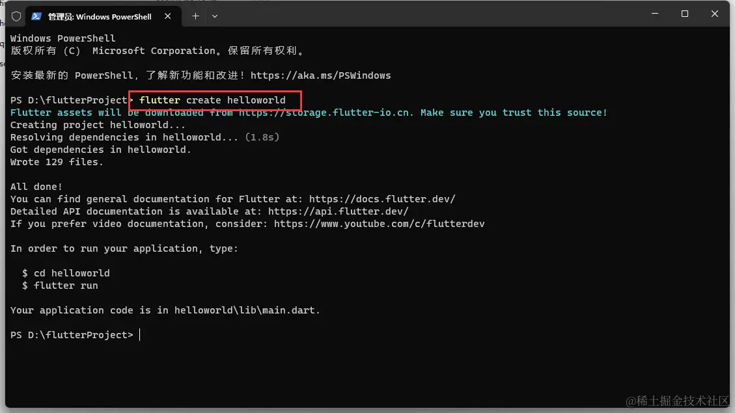735x413 pixels.
Task: Open the youtube.com/c/flutterdev link
Action: [x=379, y=224]
